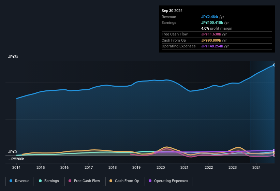Click the JP¥3t y-axis label
Image resolution: width=280 pixels, height=191 pixels.
[13, 57]
